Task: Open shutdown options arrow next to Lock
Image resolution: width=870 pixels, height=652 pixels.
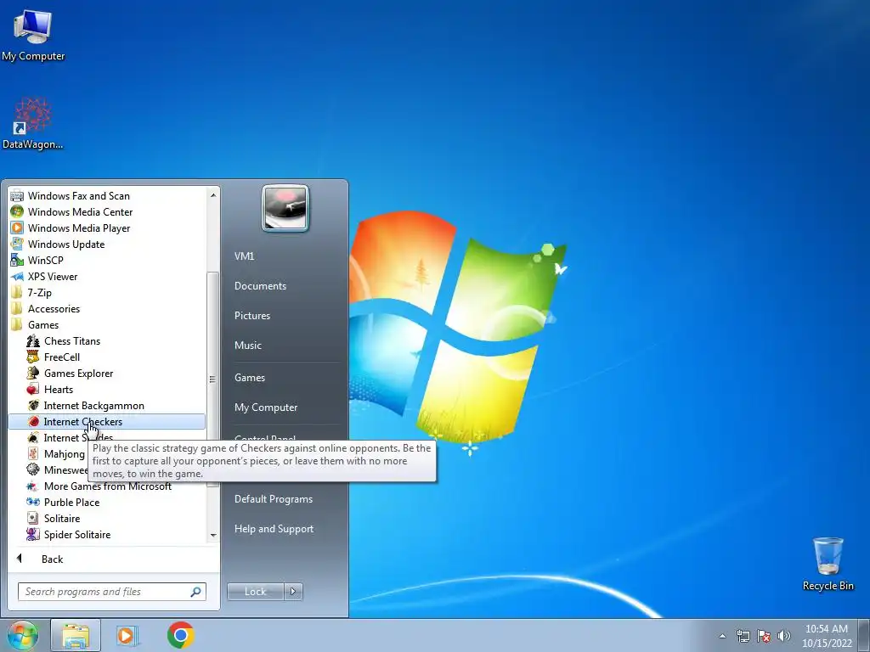Action: point(293,592)
